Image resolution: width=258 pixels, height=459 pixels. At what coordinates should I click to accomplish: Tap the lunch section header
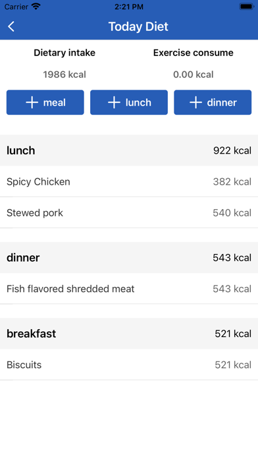click(129, 150)
